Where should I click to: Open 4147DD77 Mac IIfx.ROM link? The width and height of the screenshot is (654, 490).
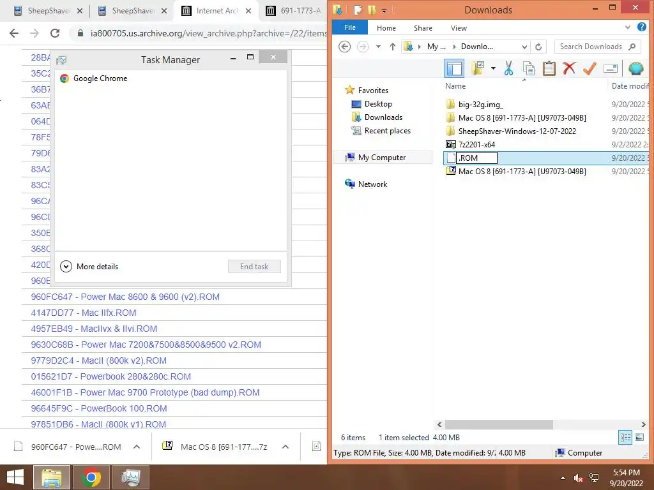(84, 313)
